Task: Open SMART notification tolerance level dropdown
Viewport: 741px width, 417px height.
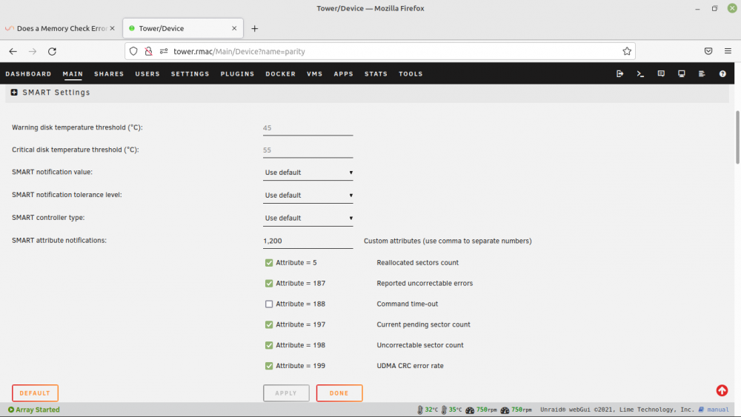Action: 308,195
